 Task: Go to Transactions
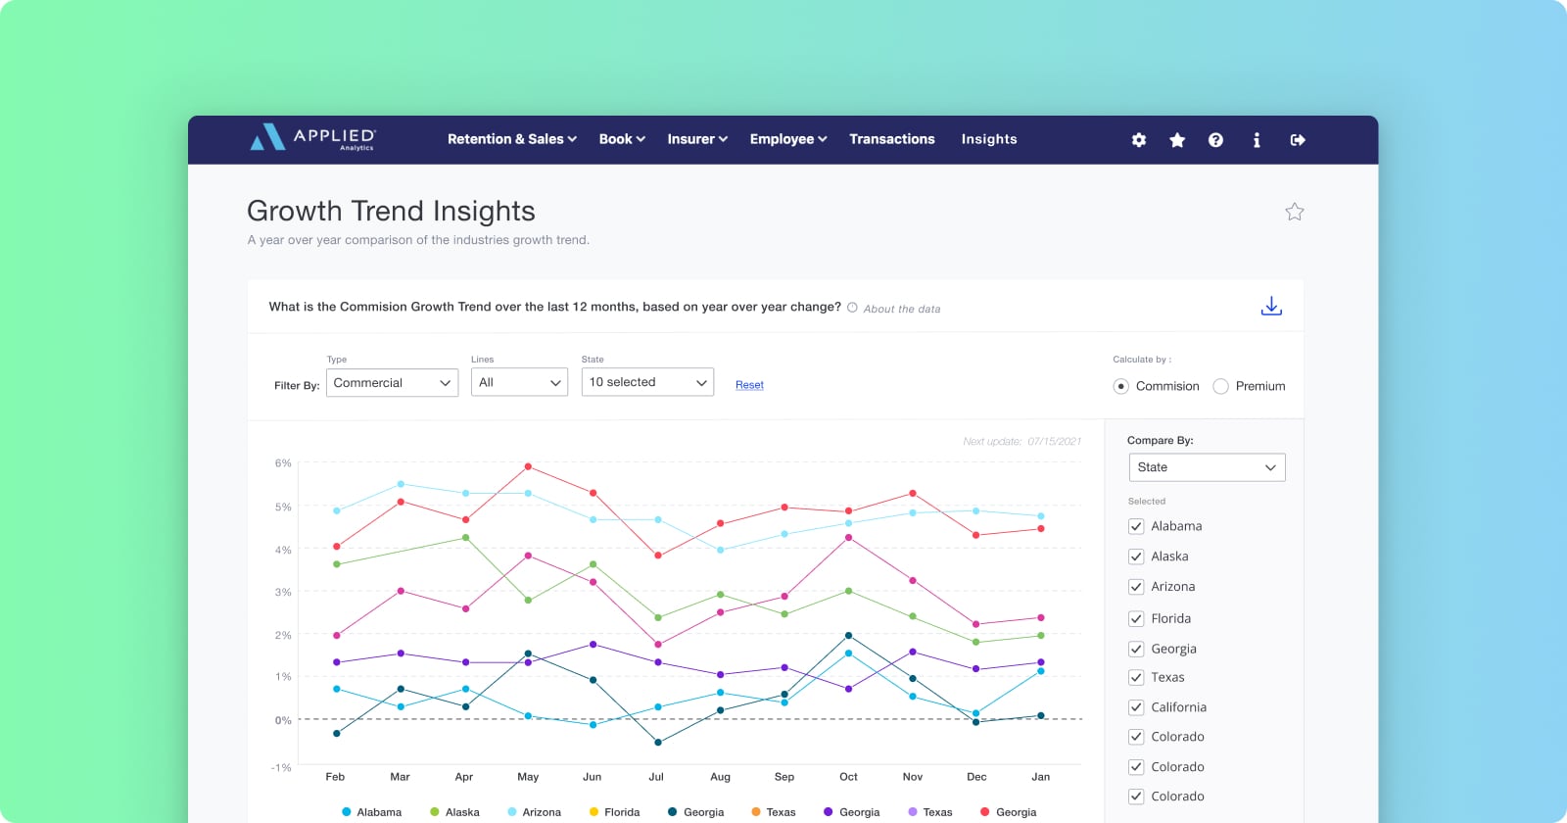(x=892, y=139)
